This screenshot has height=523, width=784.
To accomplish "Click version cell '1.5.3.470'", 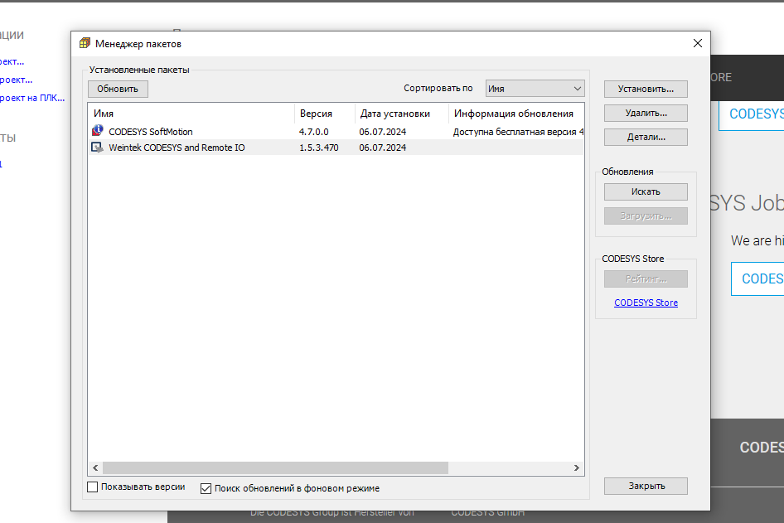I will point(319,148).
